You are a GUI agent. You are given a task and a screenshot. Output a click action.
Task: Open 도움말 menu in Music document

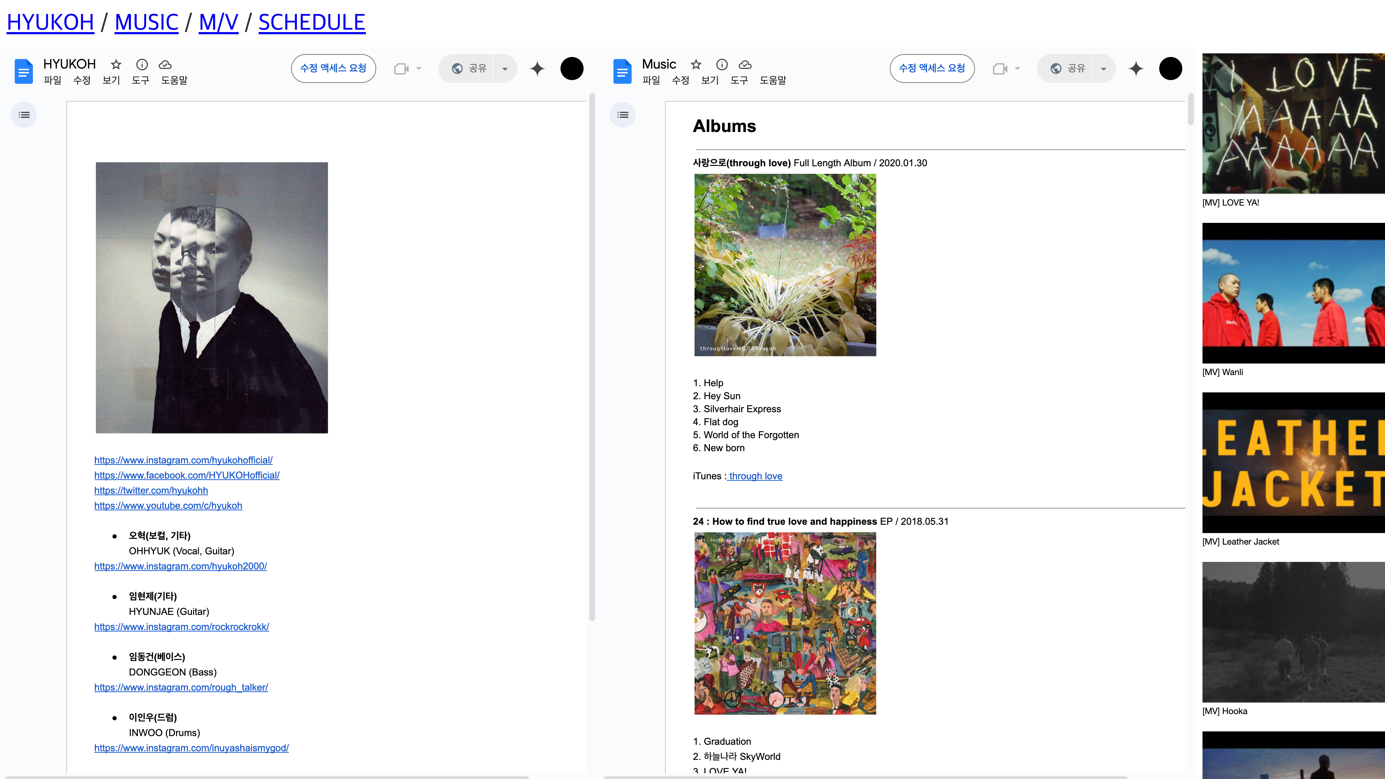coord(773,80)
